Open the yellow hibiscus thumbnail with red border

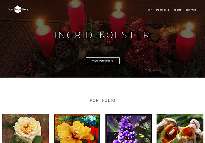77,129
